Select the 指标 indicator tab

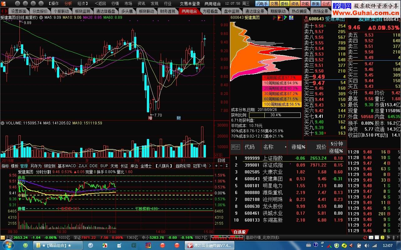(x=5, y=166)
